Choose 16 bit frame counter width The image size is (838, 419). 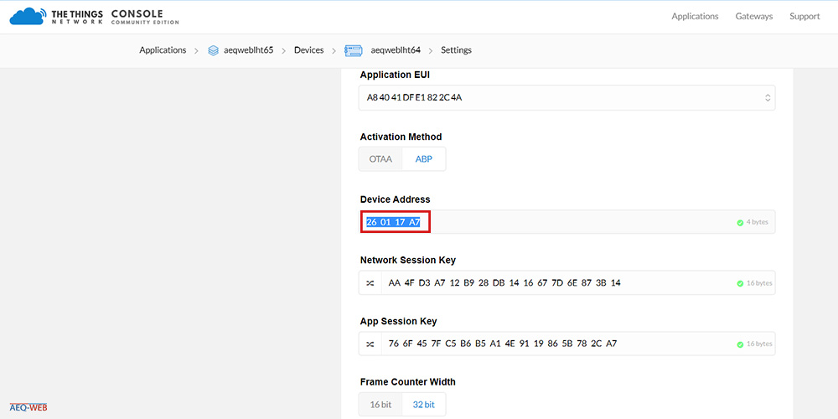(380, 405)
